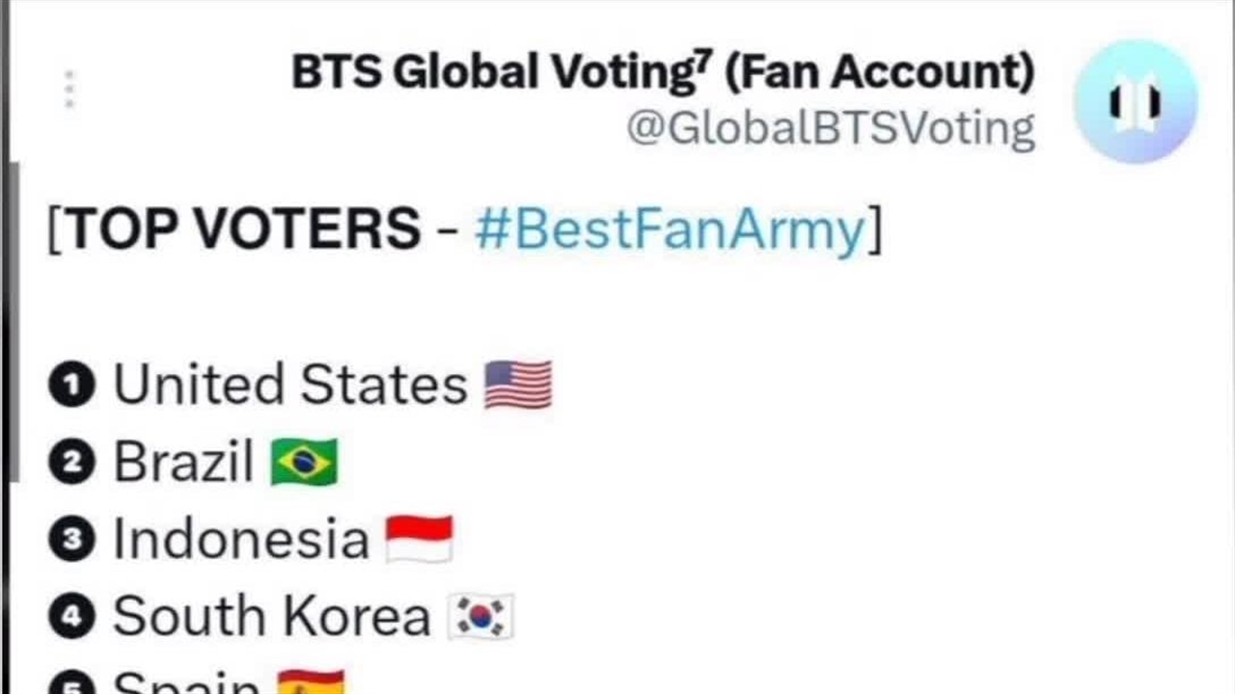This screenshot has width=1235, height=694.
Task: Click the number 3 rank badge
Action: pyautogui.click(x=71, y=540)
